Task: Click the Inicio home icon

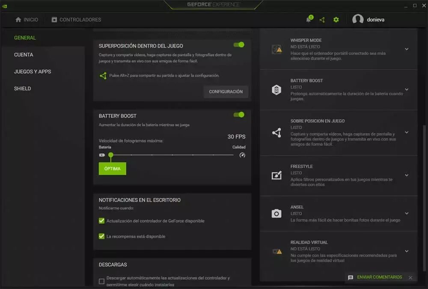Action: point(18,20)
